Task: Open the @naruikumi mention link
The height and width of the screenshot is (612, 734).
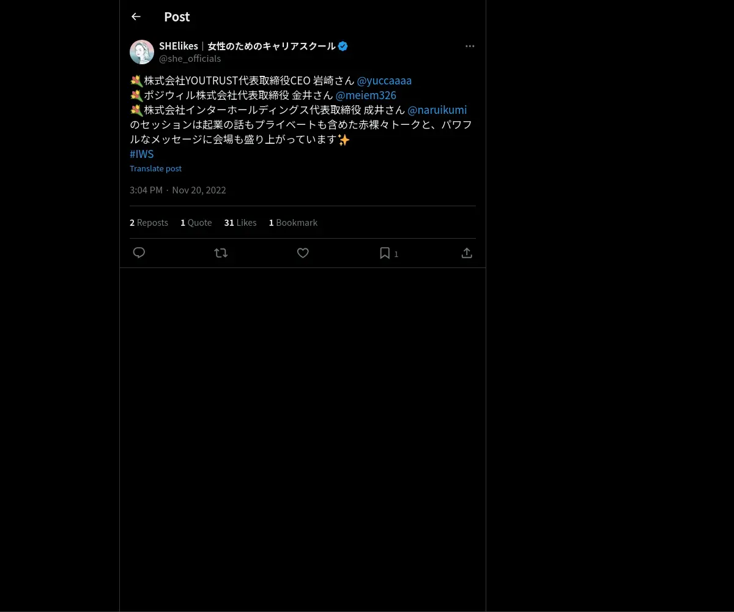Action: point(437,110)
